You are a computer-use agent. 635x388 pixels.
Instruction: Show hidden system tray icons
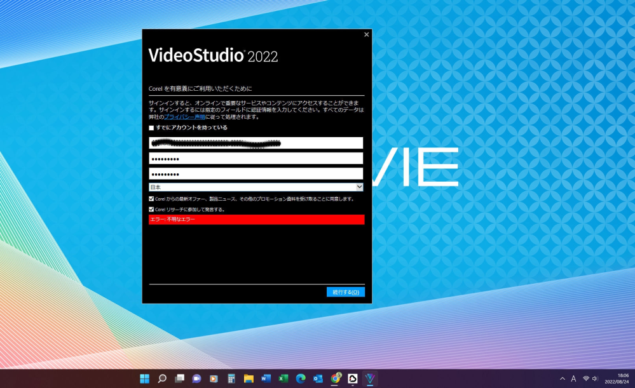(x=561, y=378)
